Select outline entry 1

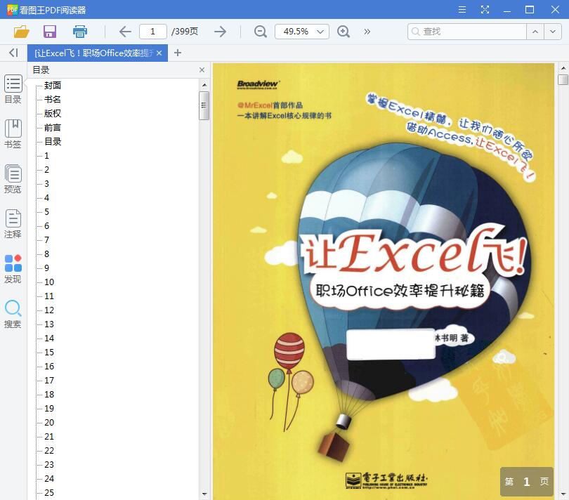[x=46, y=156]
